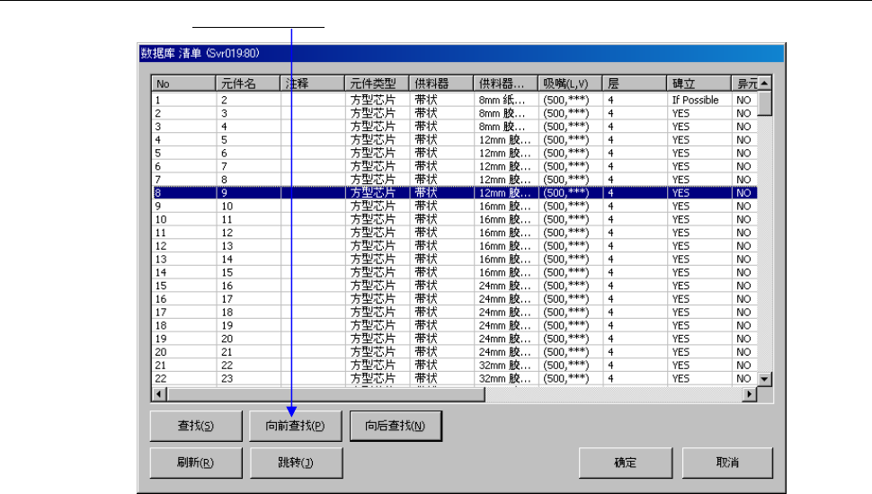Select row No 9 with 16mm feeder
Image resolution: width=872 pixels, height=494 pixels.
click(x=455, y=207)
